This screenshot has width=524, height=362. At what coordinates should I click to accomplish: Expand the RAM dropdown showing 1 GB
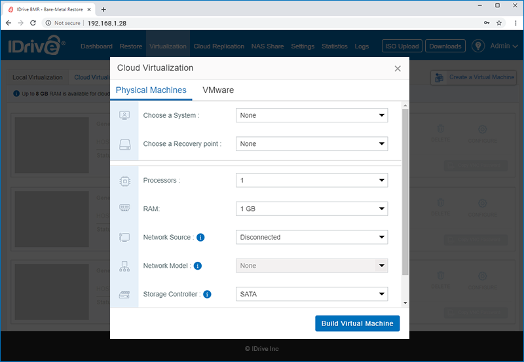[x=312, y=209]
